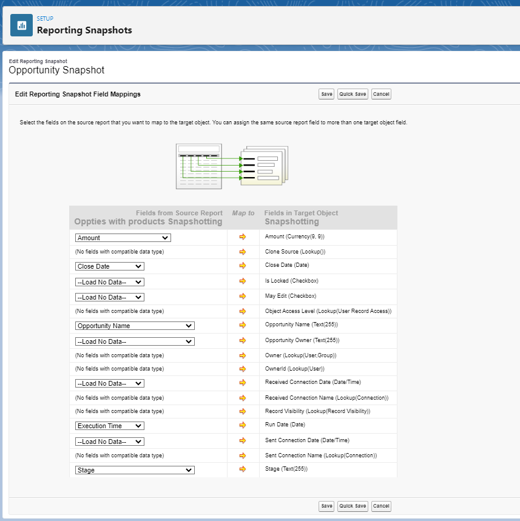The width and height of the screenshot is (520, 521).
Task: Click the Is Locked (Checkbox) target field
Action: tap(292, 281)
